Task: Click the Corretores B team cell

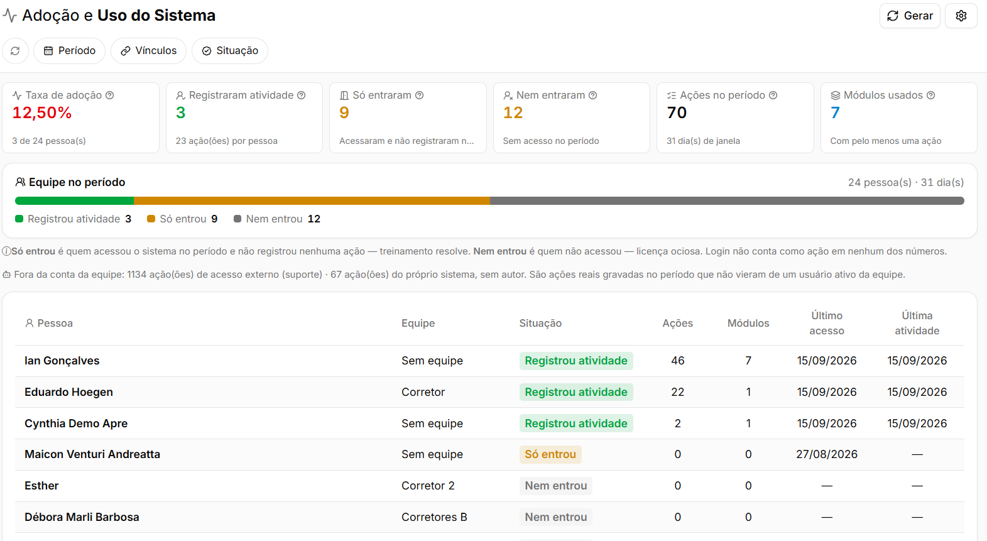Action: (x=434, y=517)
